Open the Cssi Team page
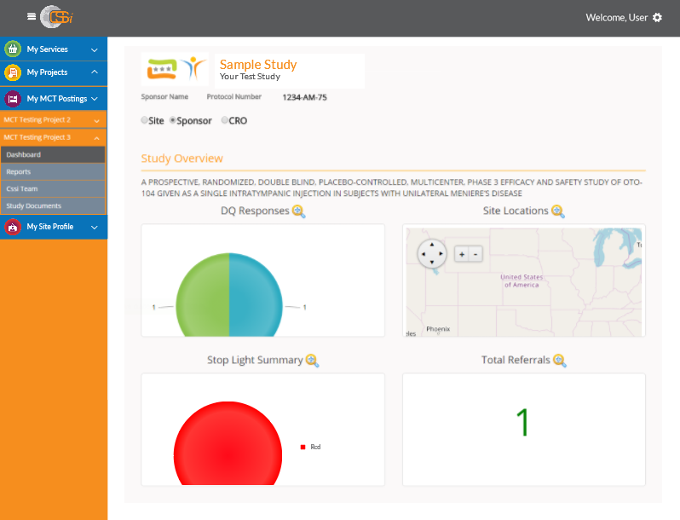680x520 pixels. click(x=54, y=189)
